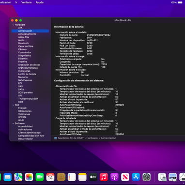Select ATA in the Hardware list
The image size is (185, 185).
point(20,28)
